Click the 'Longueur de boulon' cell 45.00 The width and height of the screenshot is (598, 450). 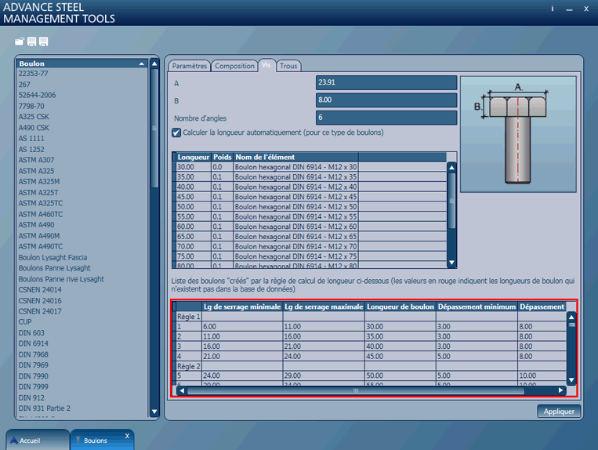pos(400,357)
